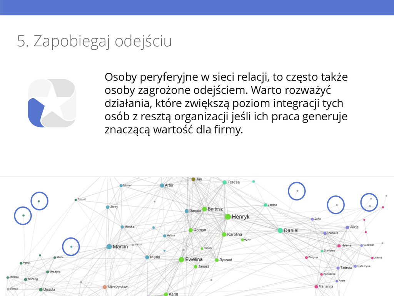This screenshot has height=296, width=394.
Task: Select the Michał node
Action: click(x=121, y=185)
